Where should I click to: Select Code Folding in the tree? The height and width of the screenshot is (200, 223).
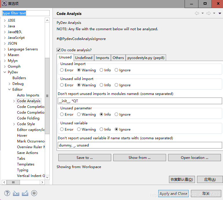tap(28, 118)
